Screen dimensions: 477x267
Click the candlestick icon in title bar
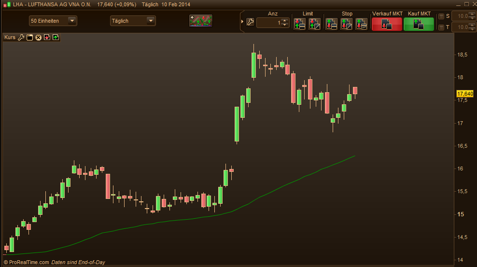7,4
